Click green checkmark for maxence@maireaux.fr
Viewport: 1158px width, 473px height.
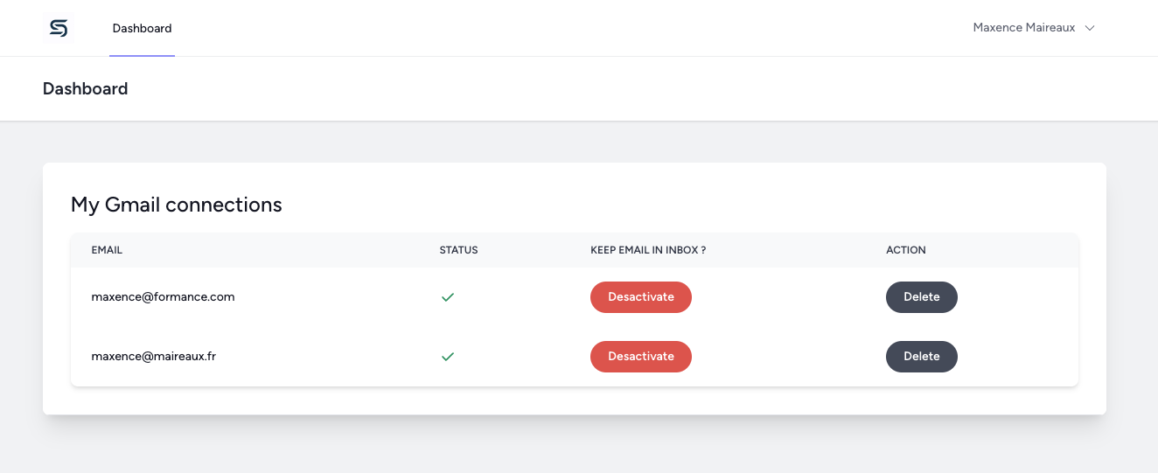point(448,357)
